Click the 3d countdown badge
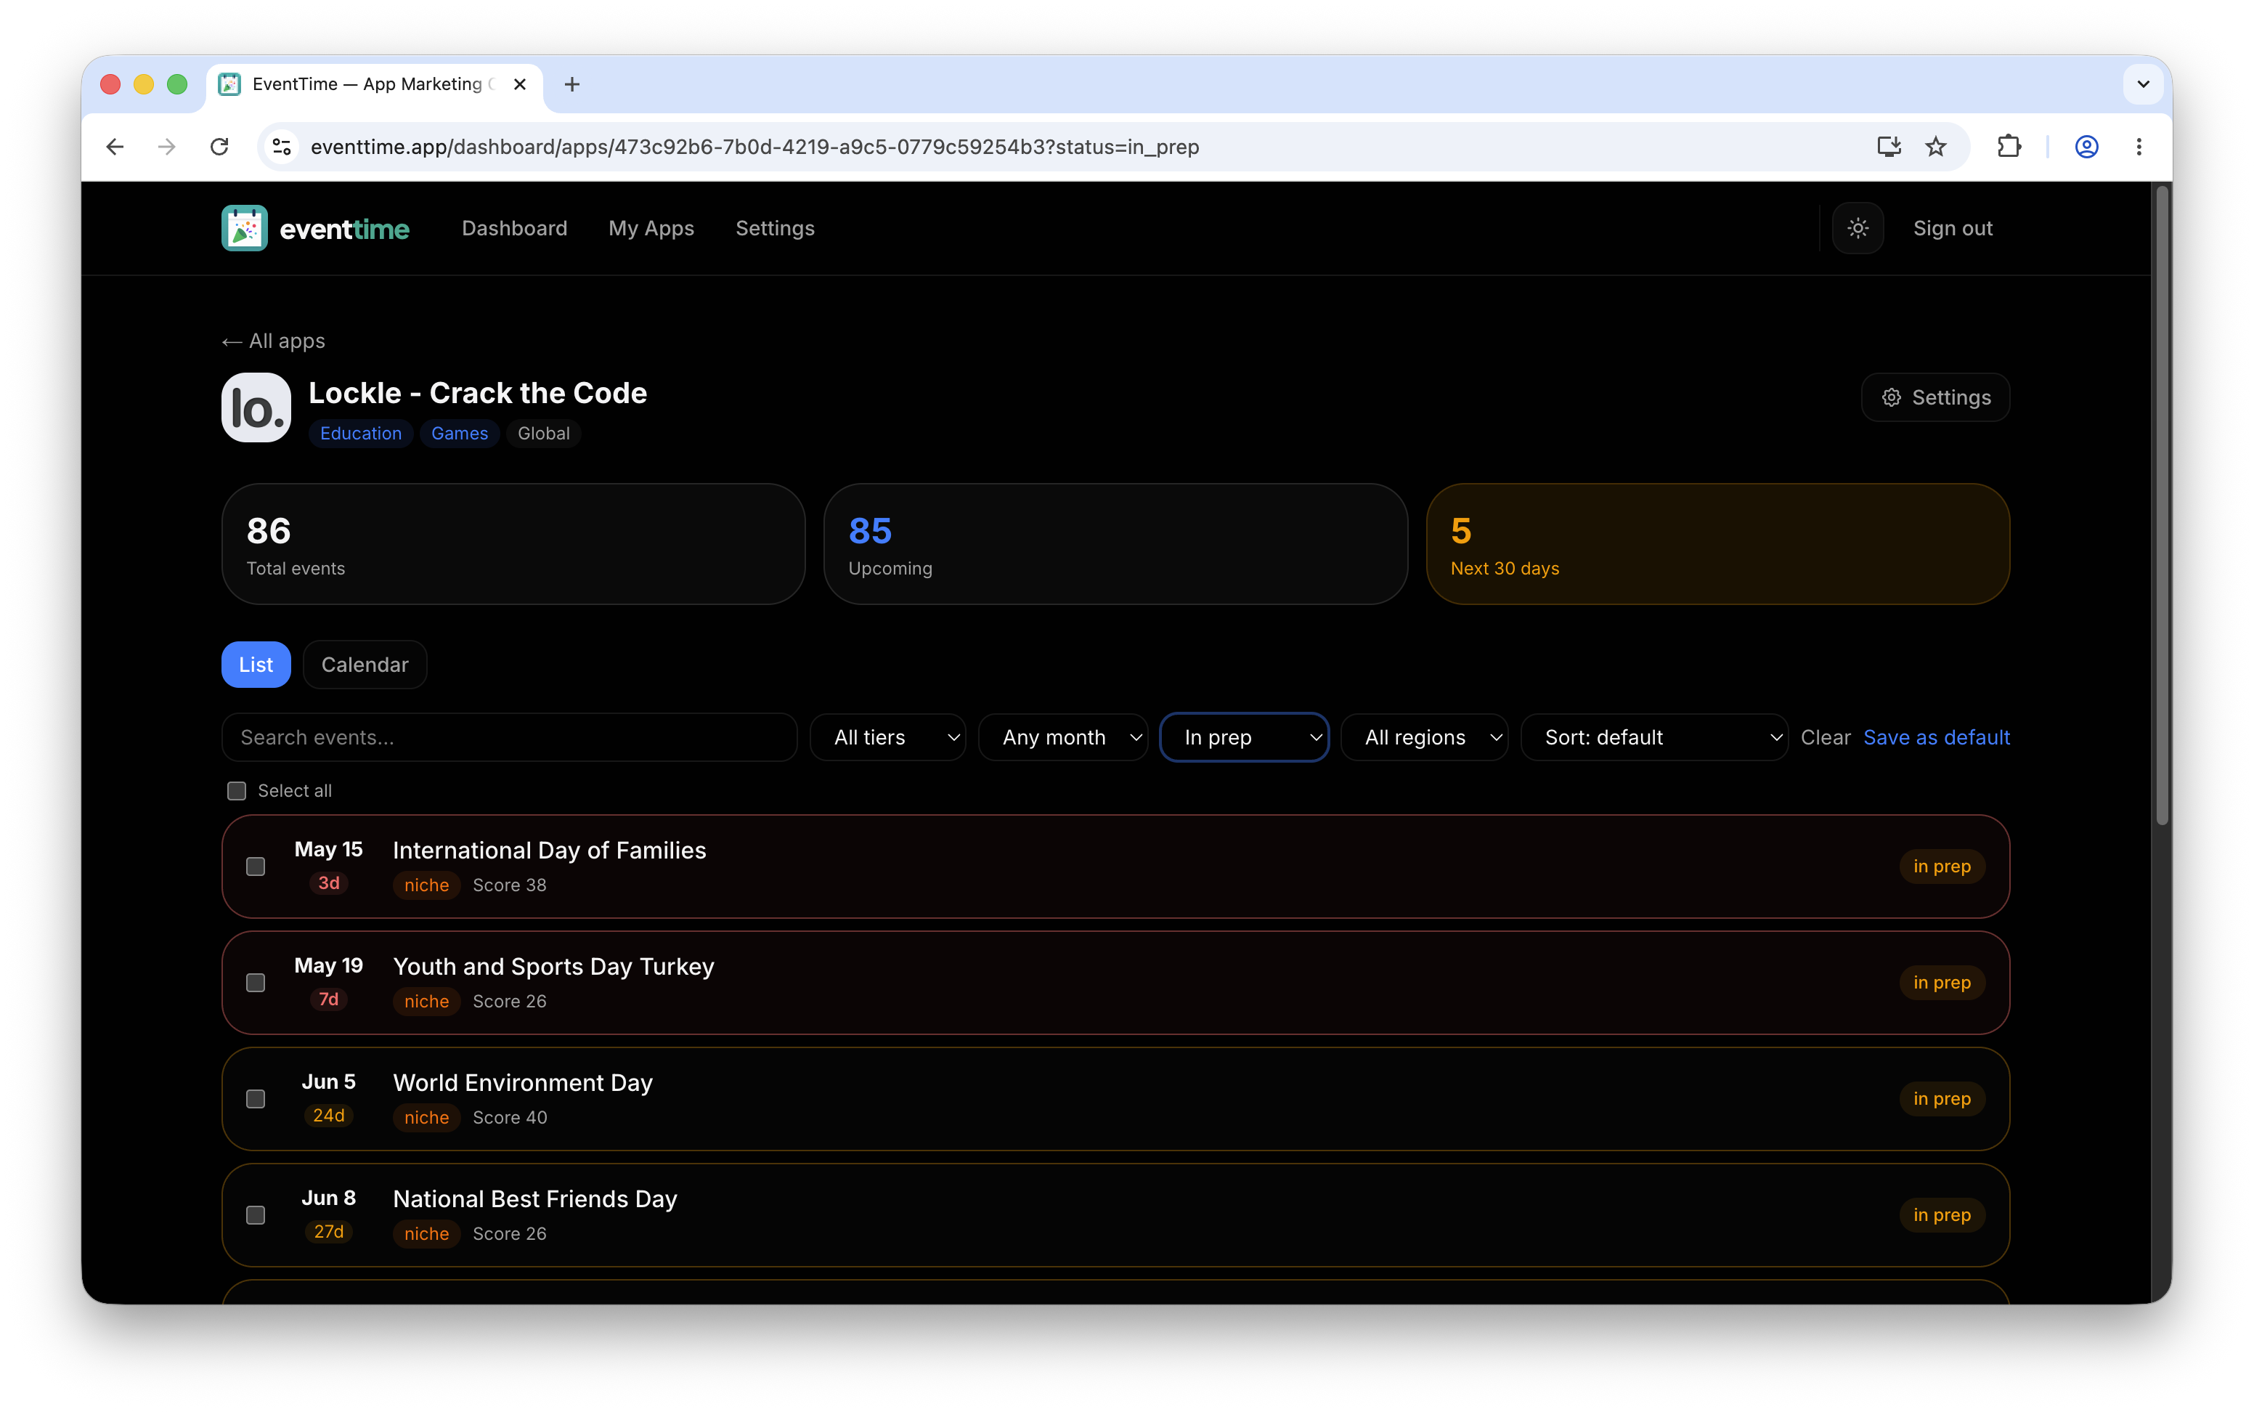 [328, 883]
